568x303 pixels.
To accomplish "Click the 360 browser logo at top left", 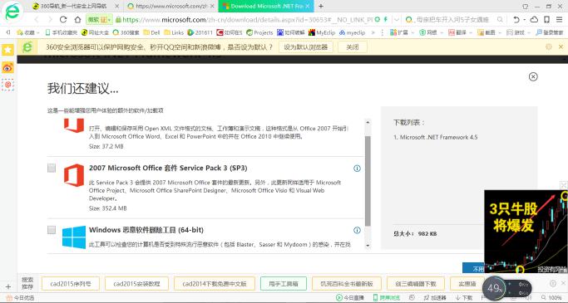I will tap(12, 12).
